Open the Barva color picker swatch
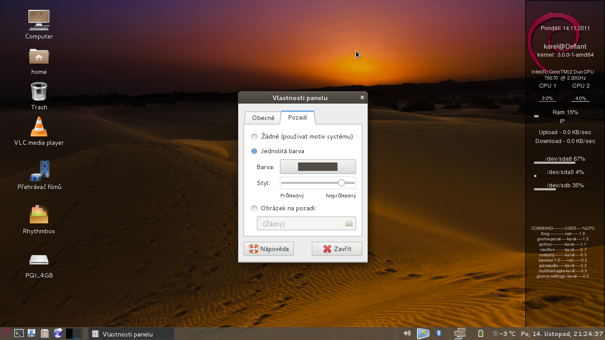The height and width of the screenshot is (340, 605). tap(318, 167)
